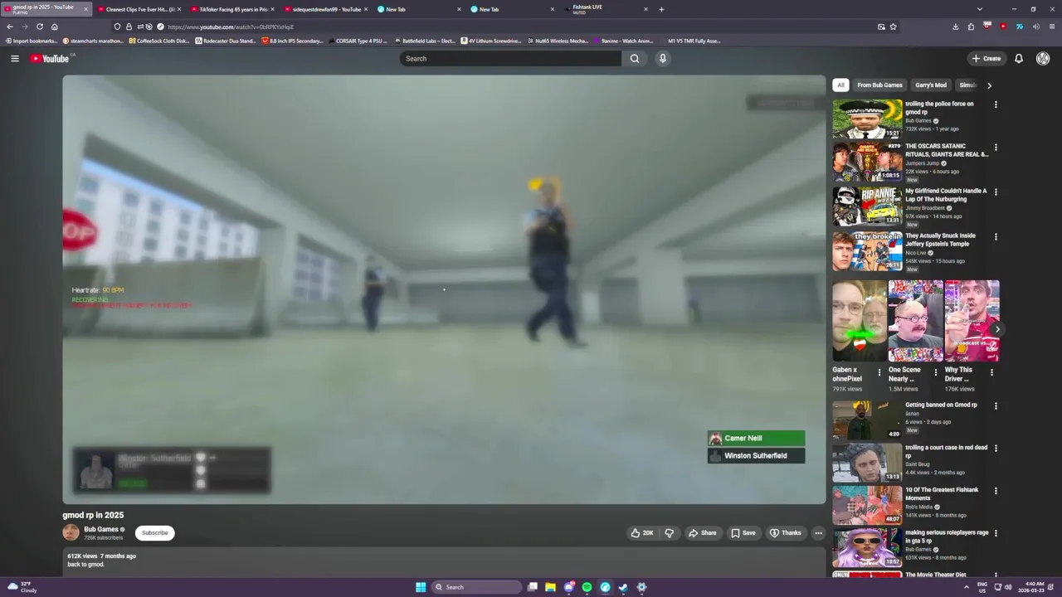
Task: Click the Create button
Action: 986,58
